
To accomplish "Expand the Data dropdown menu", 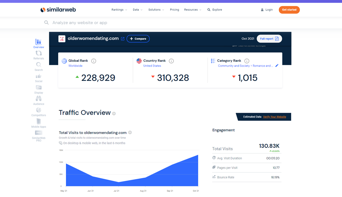I will (138, 10).
